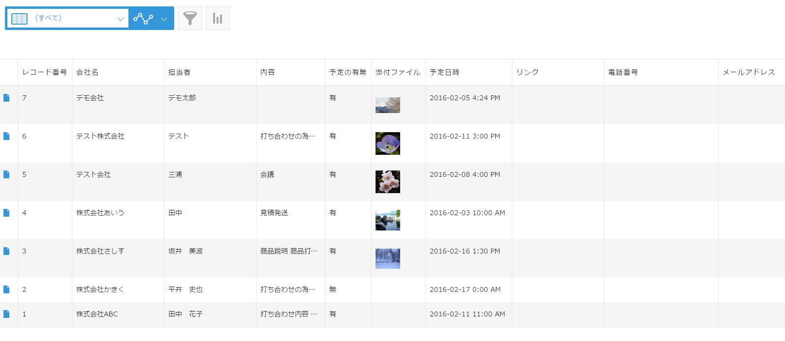
Task: Open record 3 details document icon
Action: [6, 251]
